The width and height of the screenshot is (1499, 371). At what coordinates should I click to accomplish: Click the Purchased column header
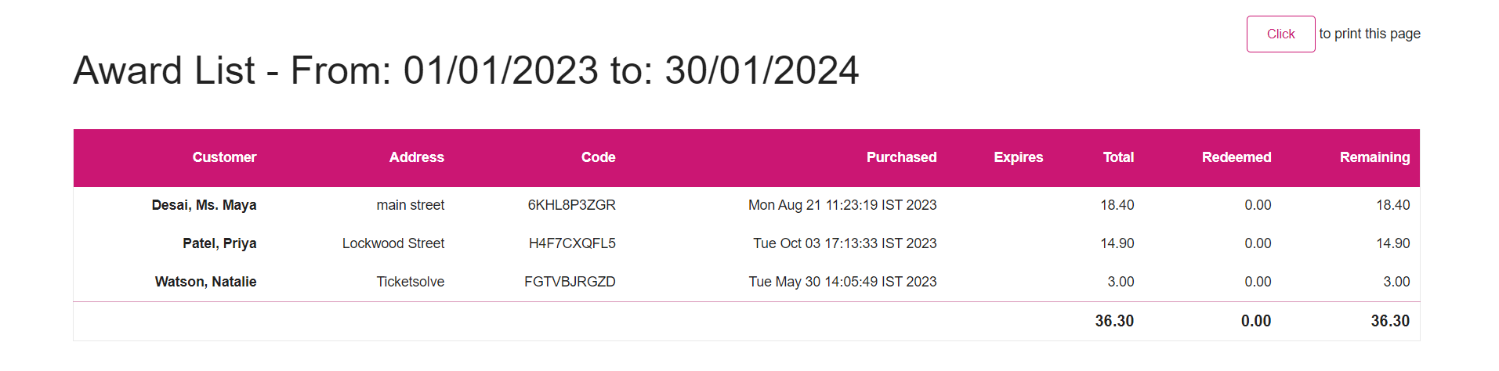click(x=901, y=157)
